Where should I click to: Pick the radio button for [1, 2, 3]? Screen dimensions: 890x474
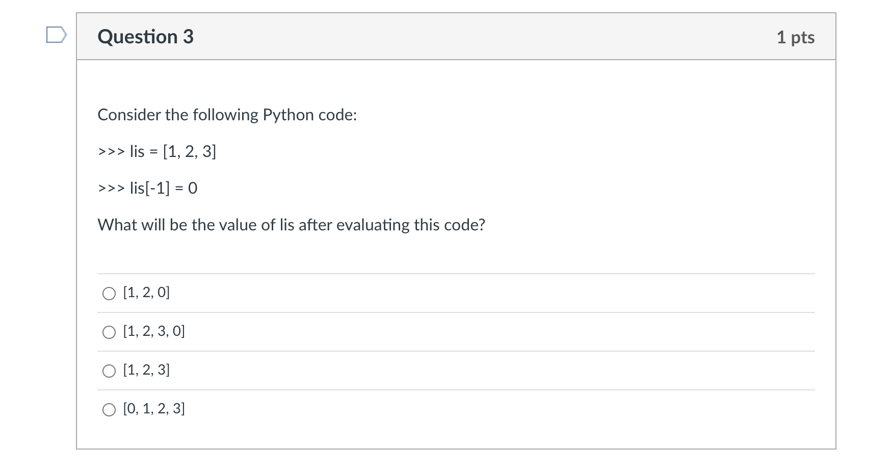pos(109,371)
